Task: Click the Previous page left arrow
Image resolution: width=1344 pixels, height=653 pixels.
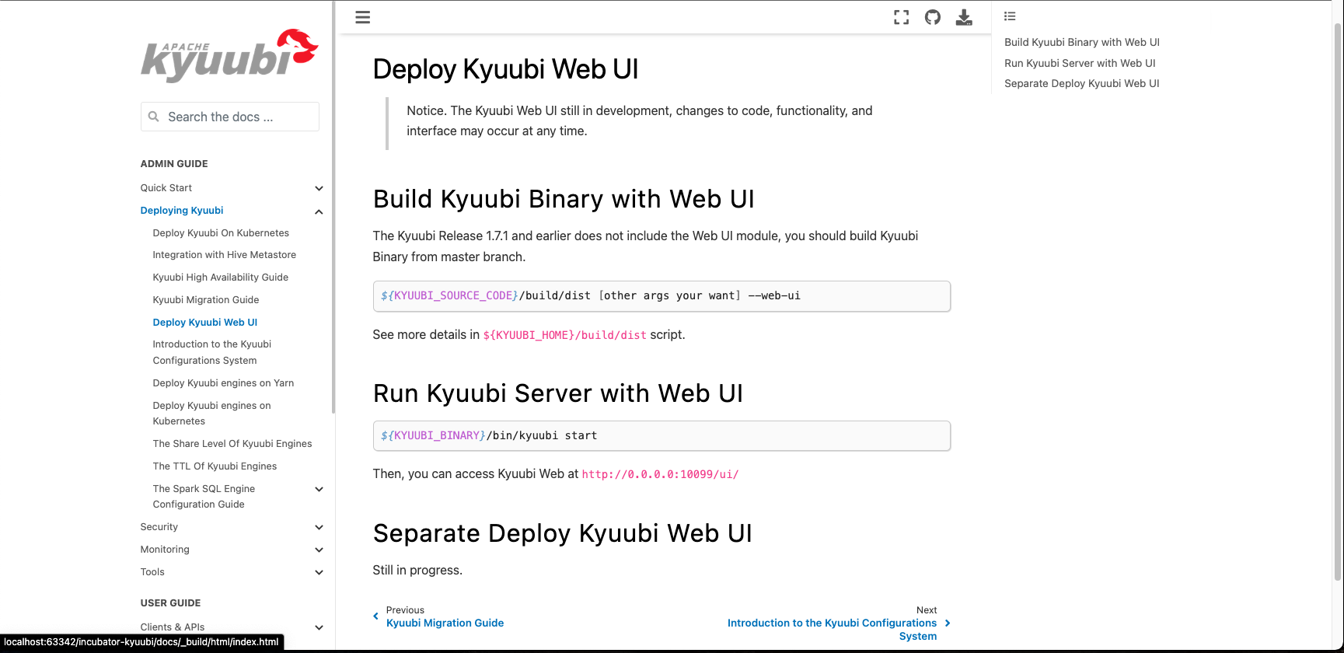Action: 376,616
